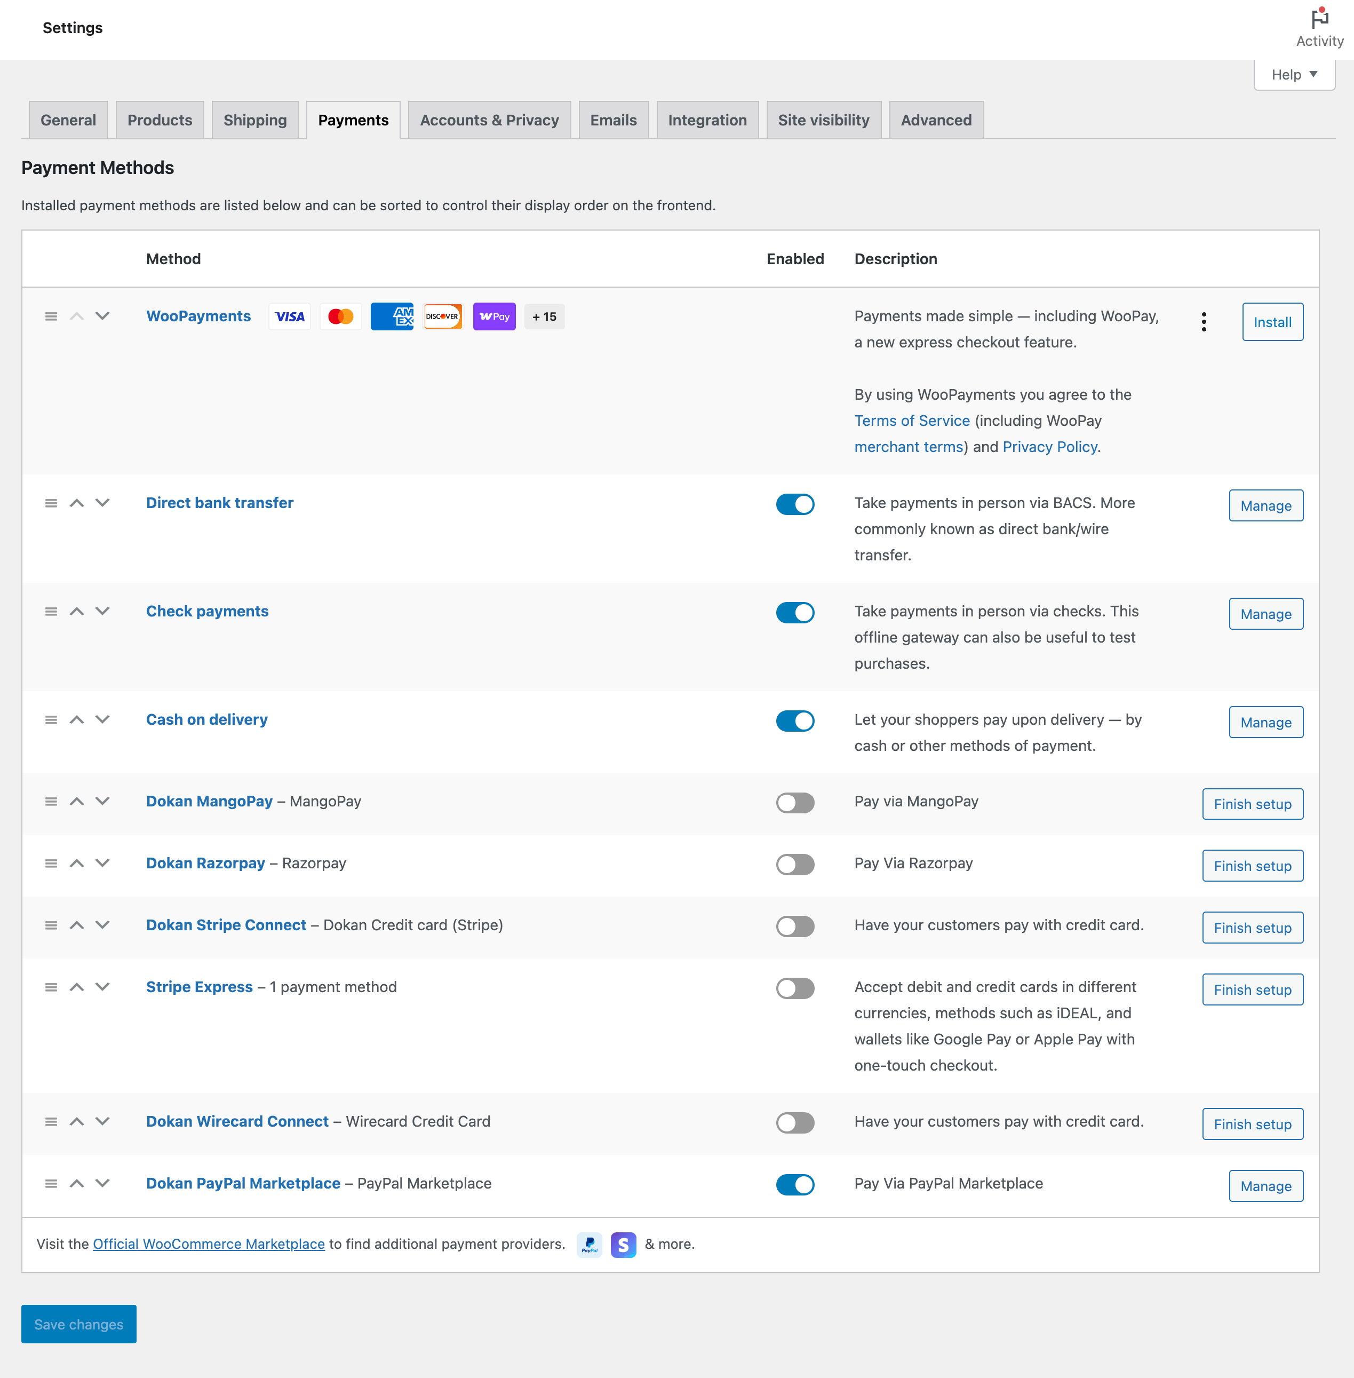Open the Advanced tab
This screenshot has width=1354, height=1378.
[936, 120]
